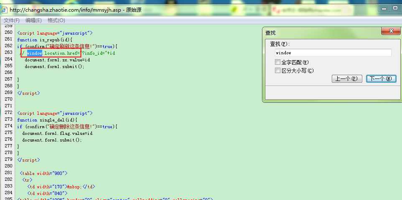
Task: Click the 上一个 find previous button
Action: (x=346, y=78)
